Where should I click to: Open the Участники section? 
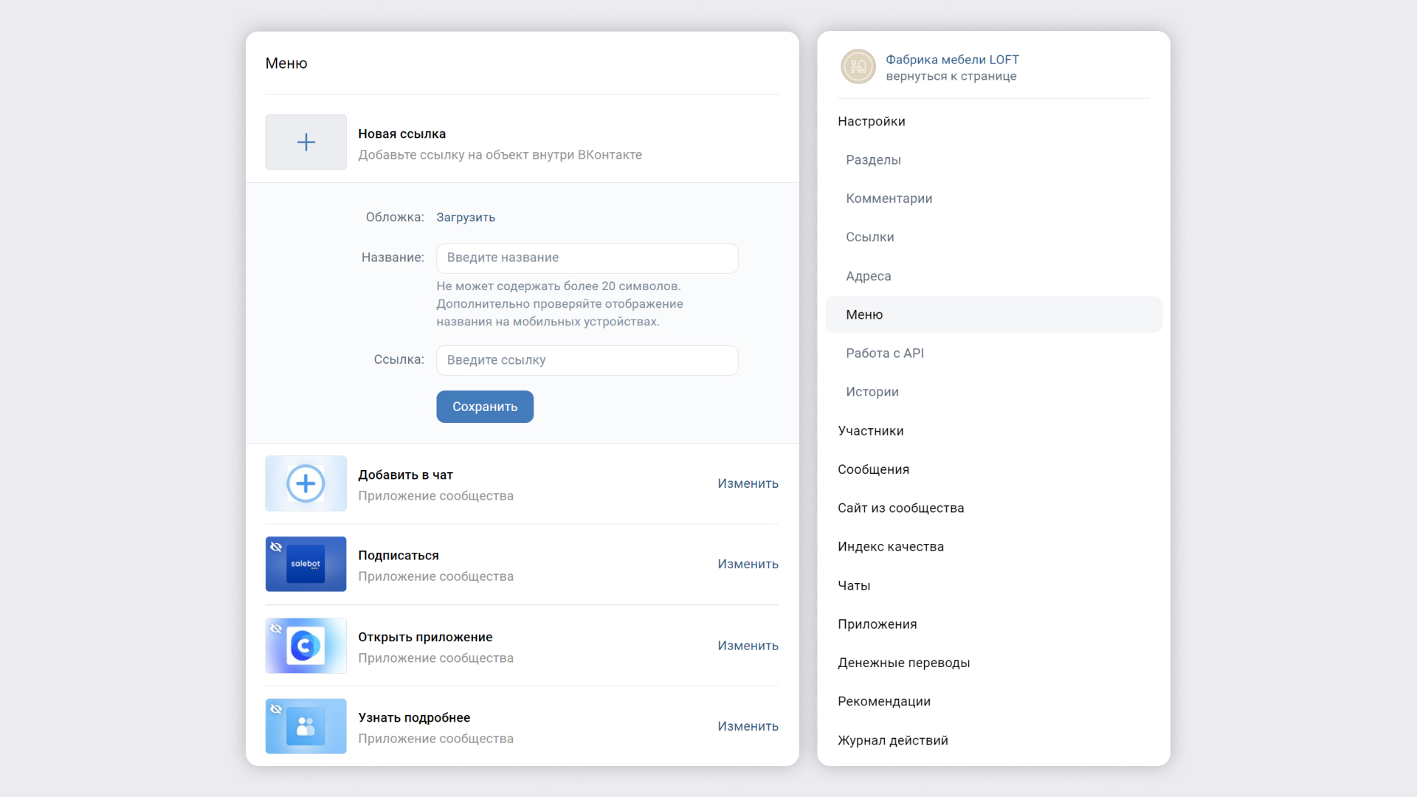(871, 431)
